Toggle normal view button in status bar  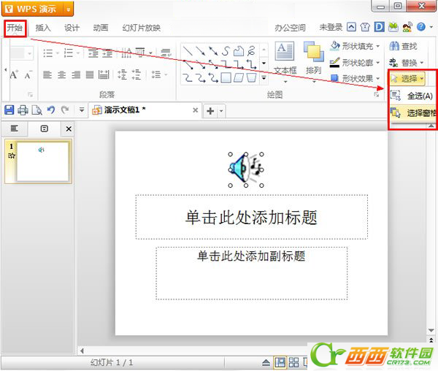coord(280,362)
